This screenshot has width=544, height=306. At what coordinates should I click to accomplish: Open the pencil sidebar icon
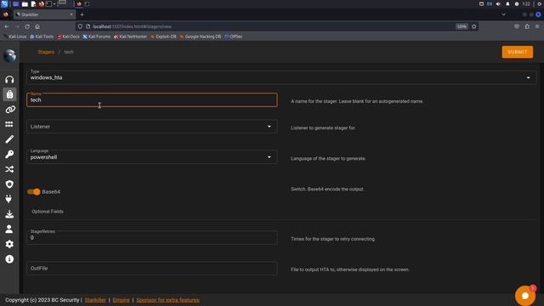pyautogui.click(x=9, y=139)
